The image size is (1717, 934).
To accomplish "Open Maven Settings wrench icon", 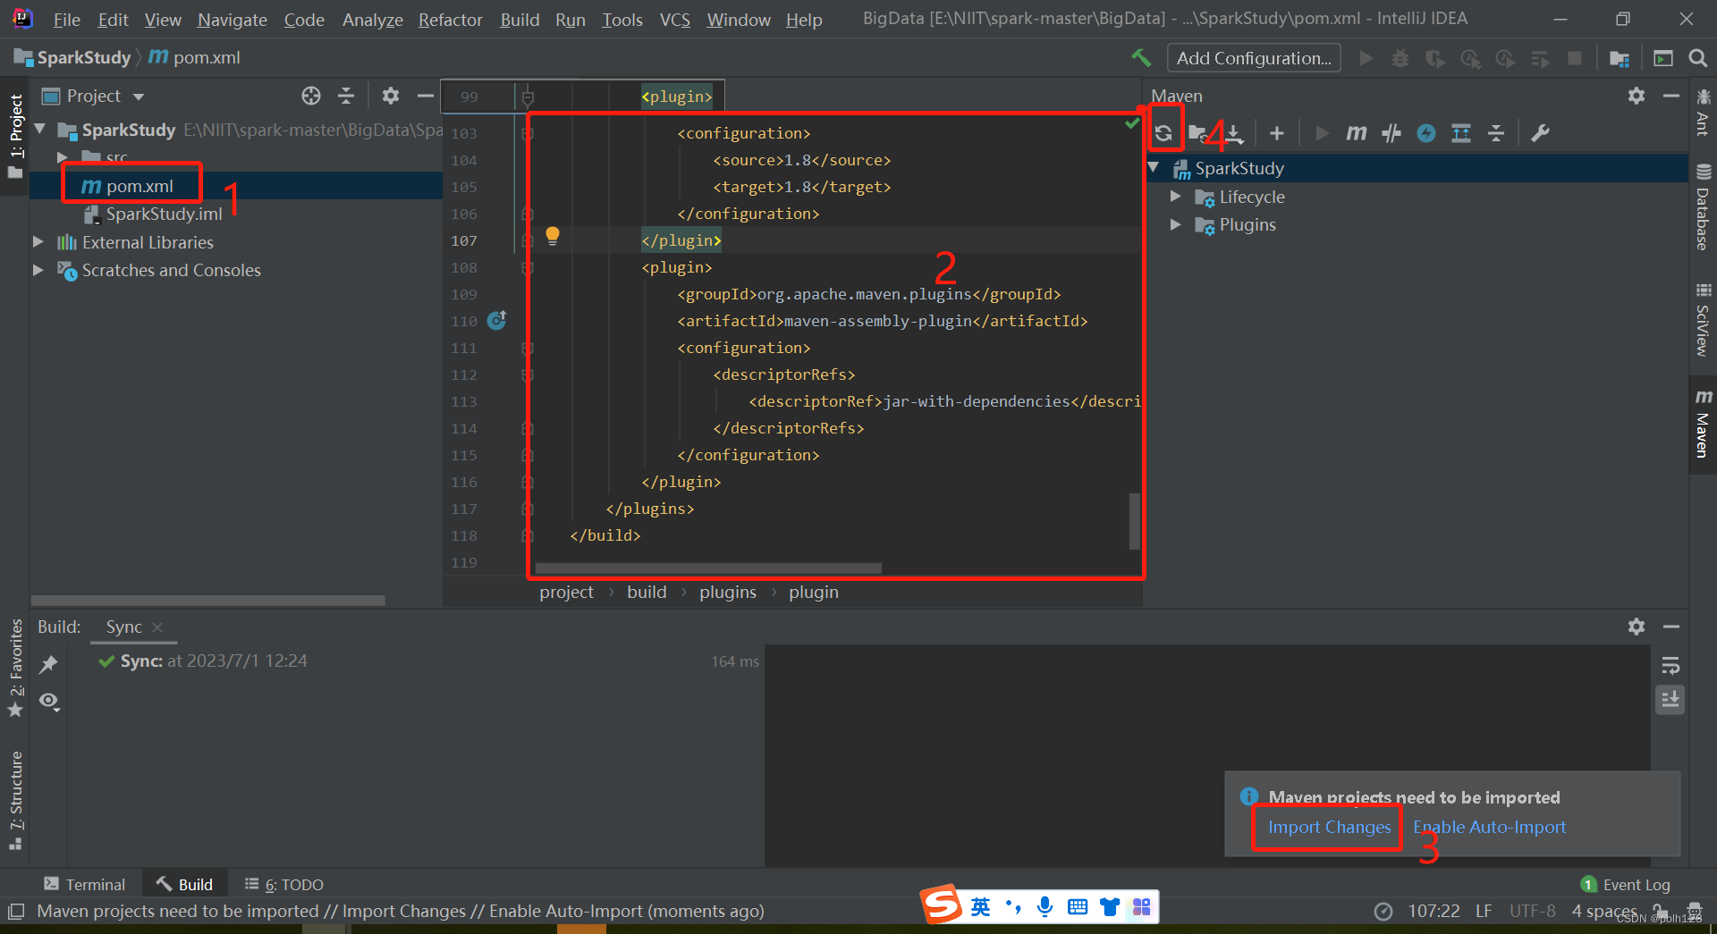I will tap(1540, 133).
